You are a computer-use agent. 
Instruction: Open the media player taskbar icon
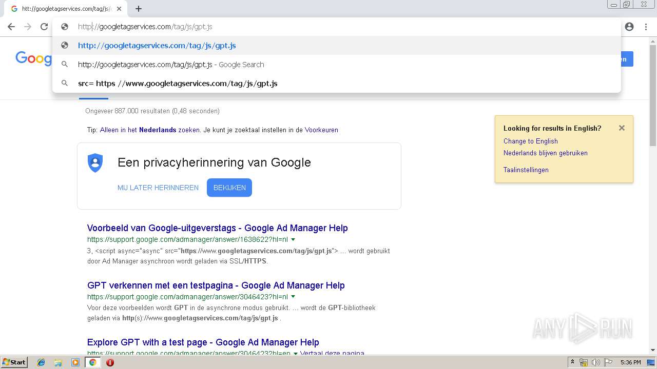[75, 362]
